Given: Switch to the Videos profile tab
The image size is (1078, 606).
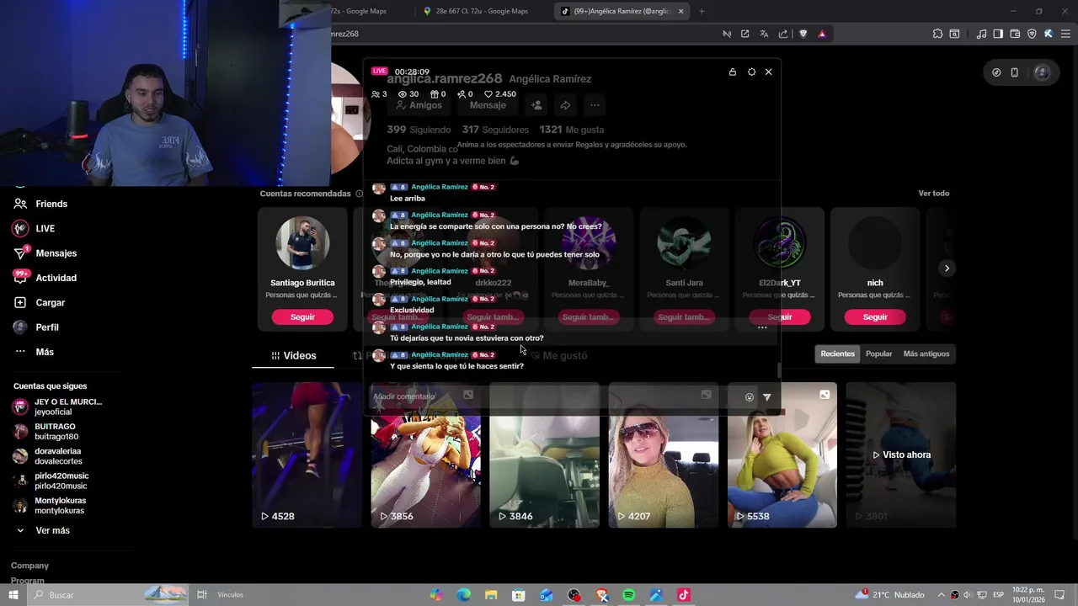Looking at the screenshot, I should 294,356.
